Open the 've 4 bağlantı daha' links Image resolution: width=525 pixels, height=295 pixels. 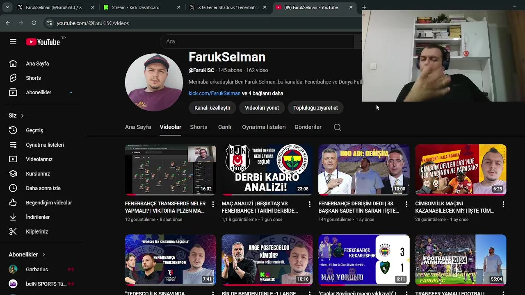pyautogui.click(x=262, y=93)
